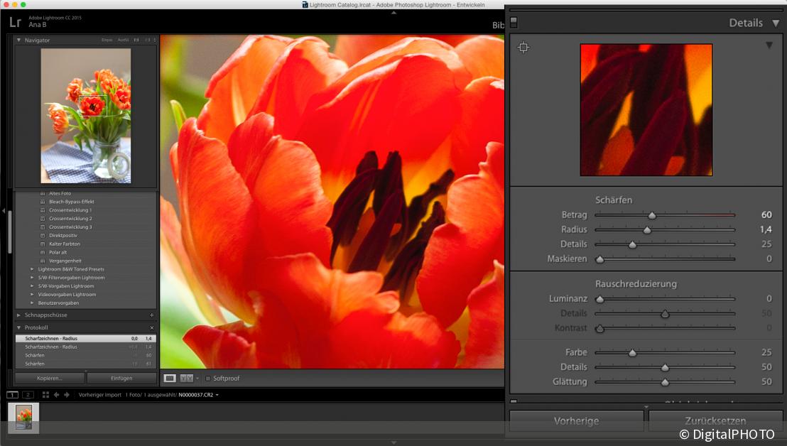Hide the left panel using the edge arrow
Screen dimensions: 787x446
click(3, 211)
